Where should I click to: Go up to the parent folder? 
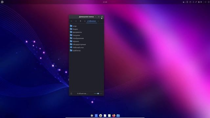[x=80, y=21]
